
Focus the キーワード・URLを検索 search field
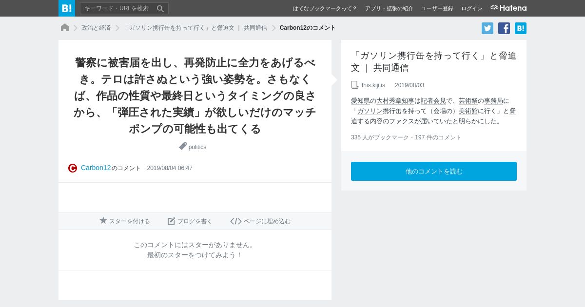tap(124, 8)
